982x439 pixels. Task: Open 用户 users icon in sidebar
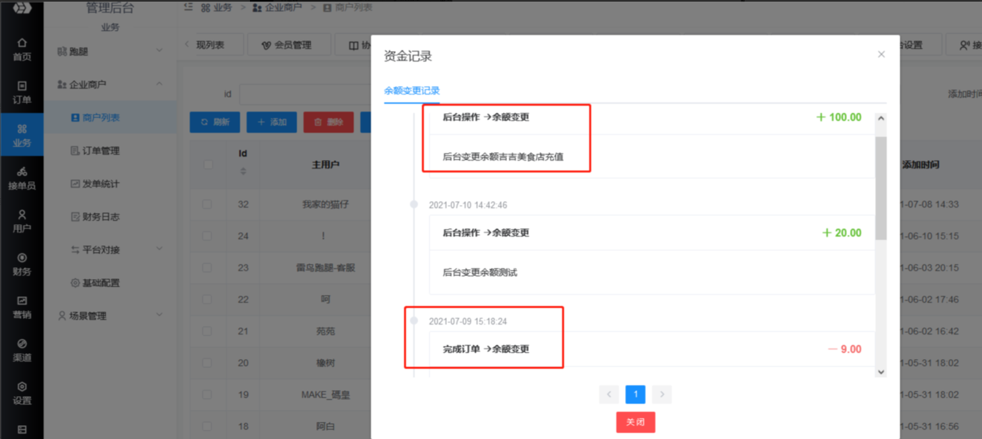coord(22,221)
